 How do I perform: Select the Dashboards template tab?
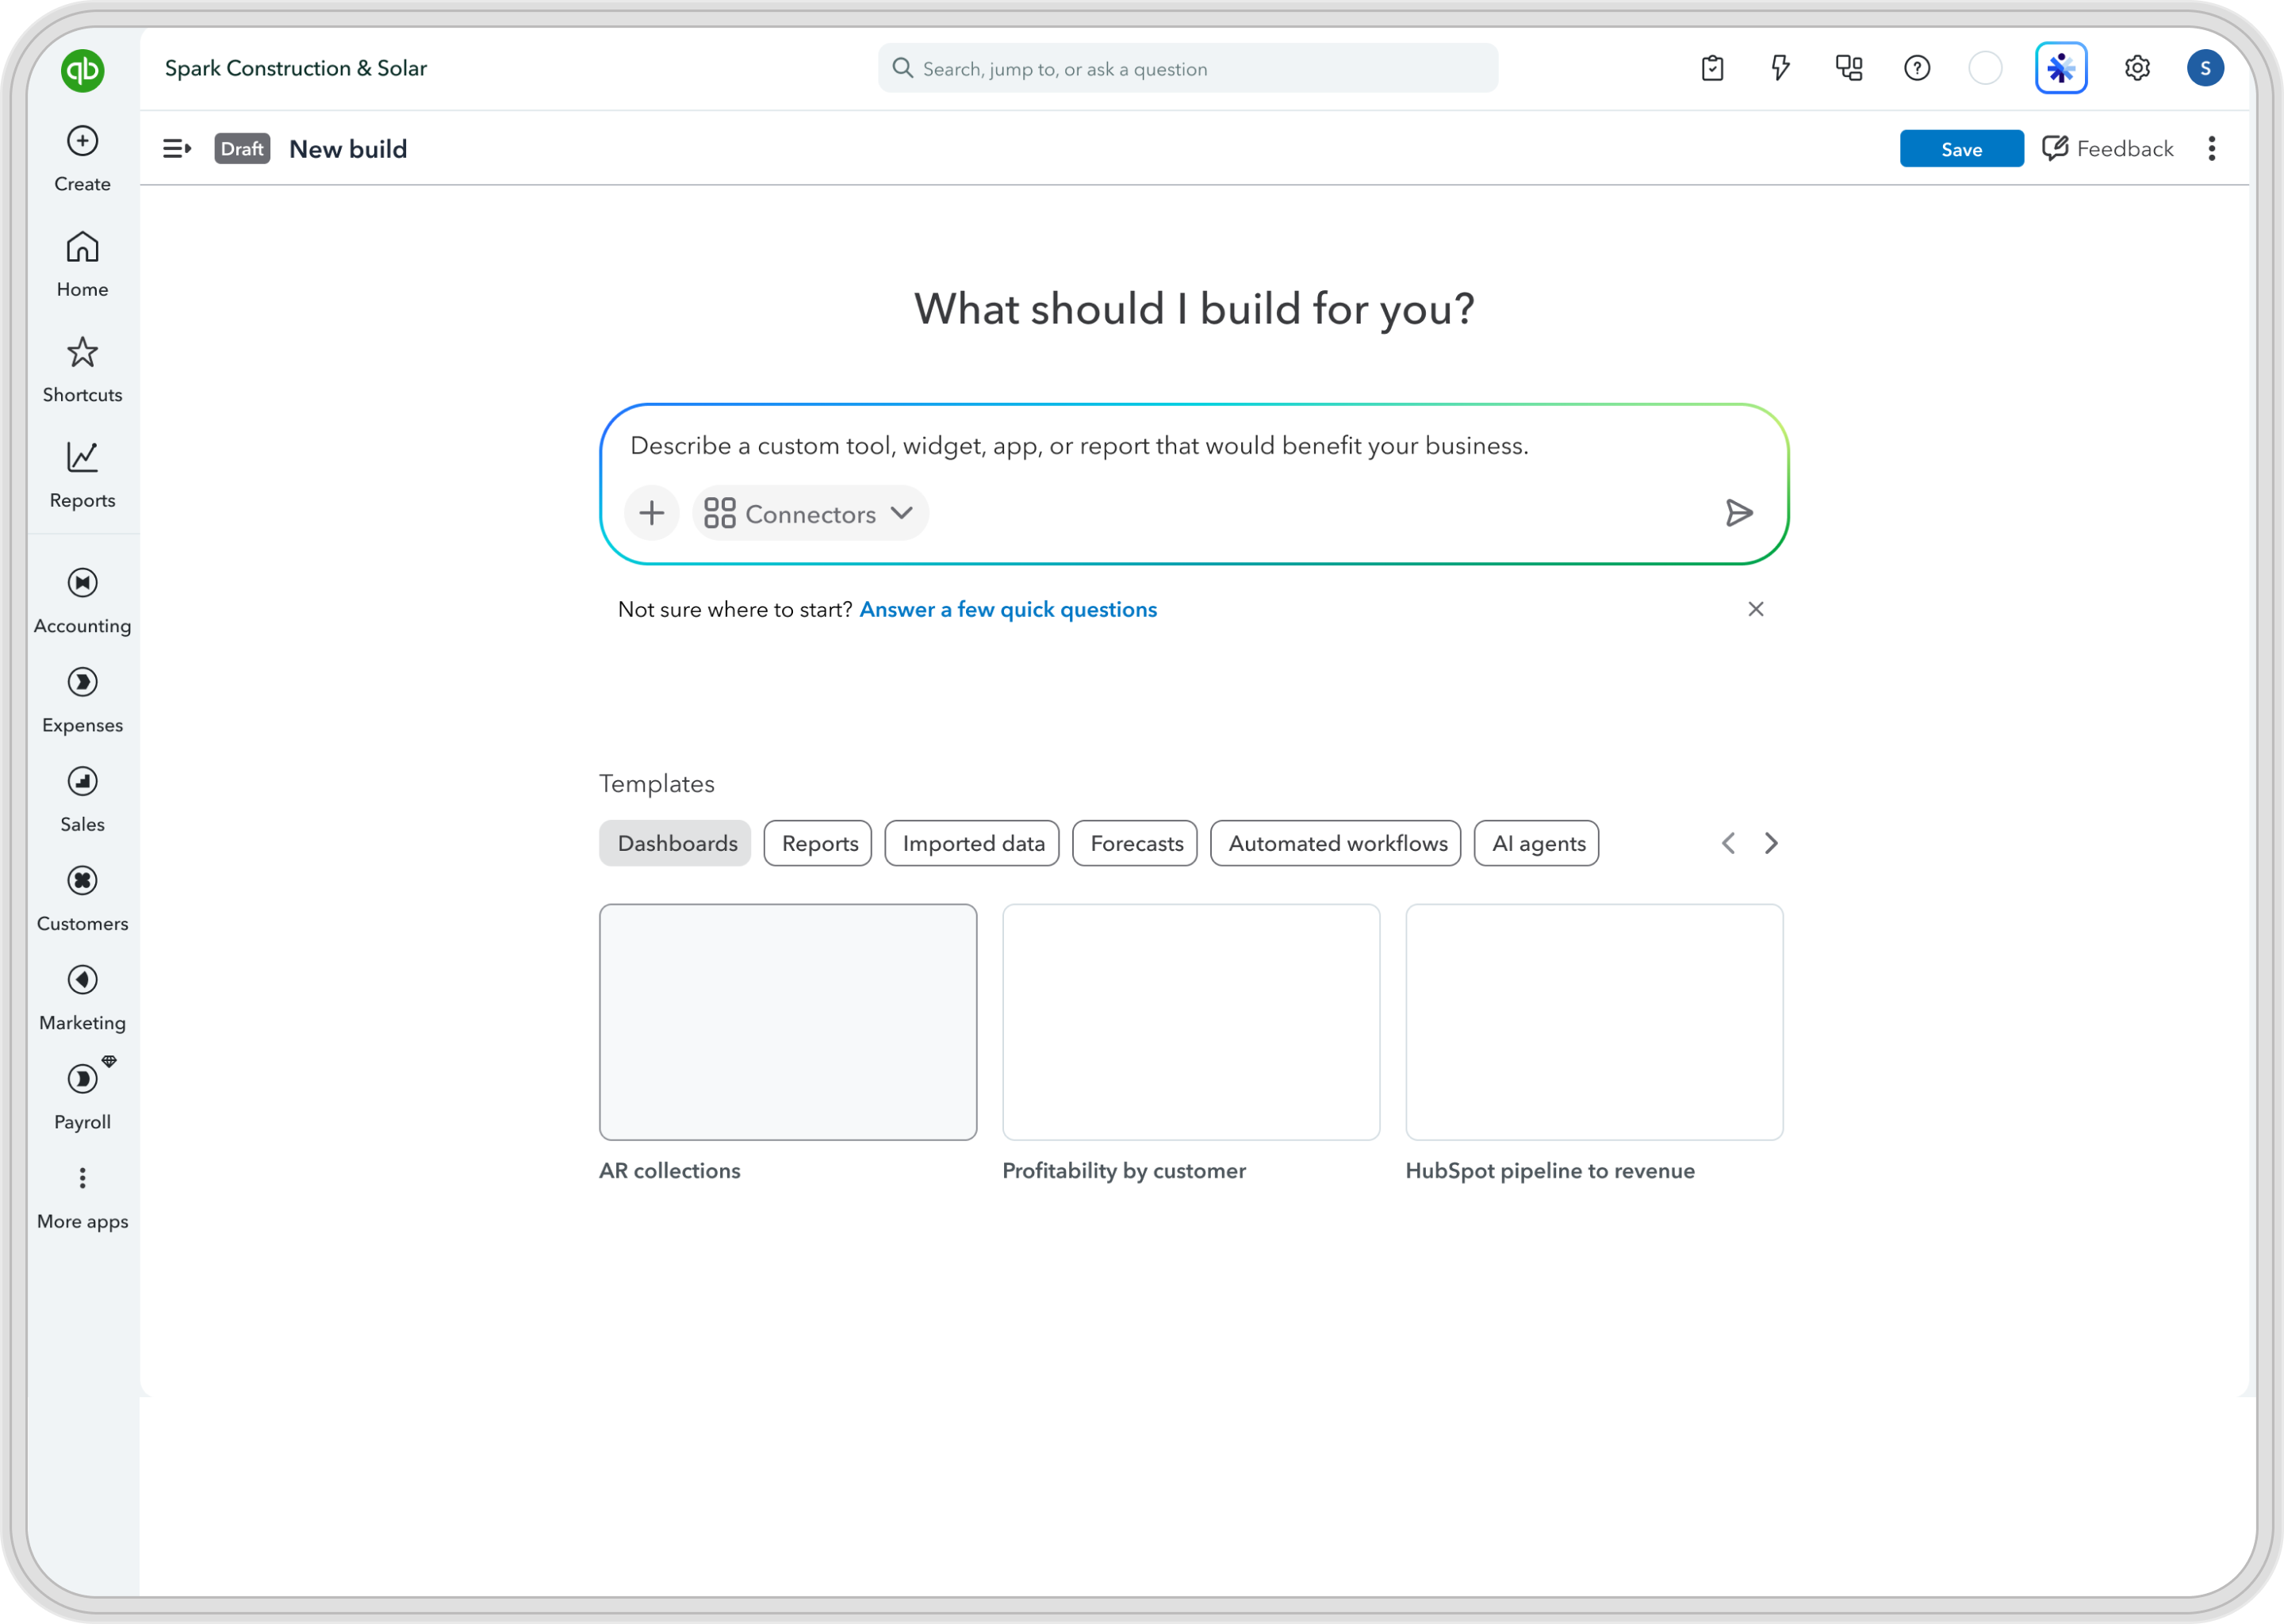coord(676,843)
